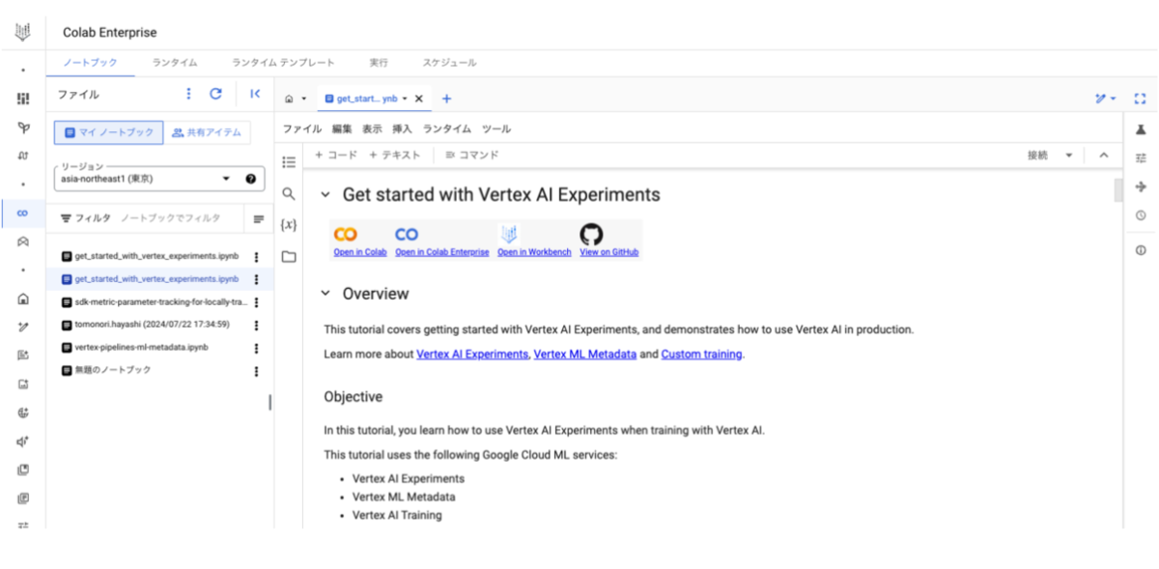Collapse the Get started with Vertex AI Experiments section

click(325, 195)
